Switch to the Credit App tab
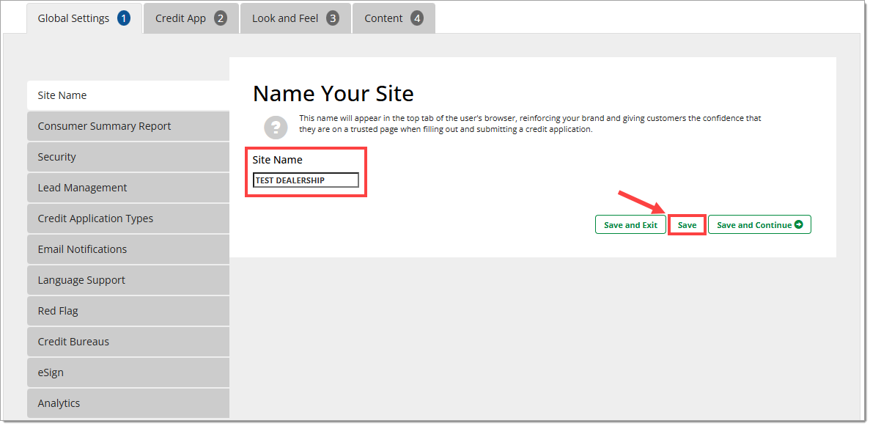 [191, 18]
